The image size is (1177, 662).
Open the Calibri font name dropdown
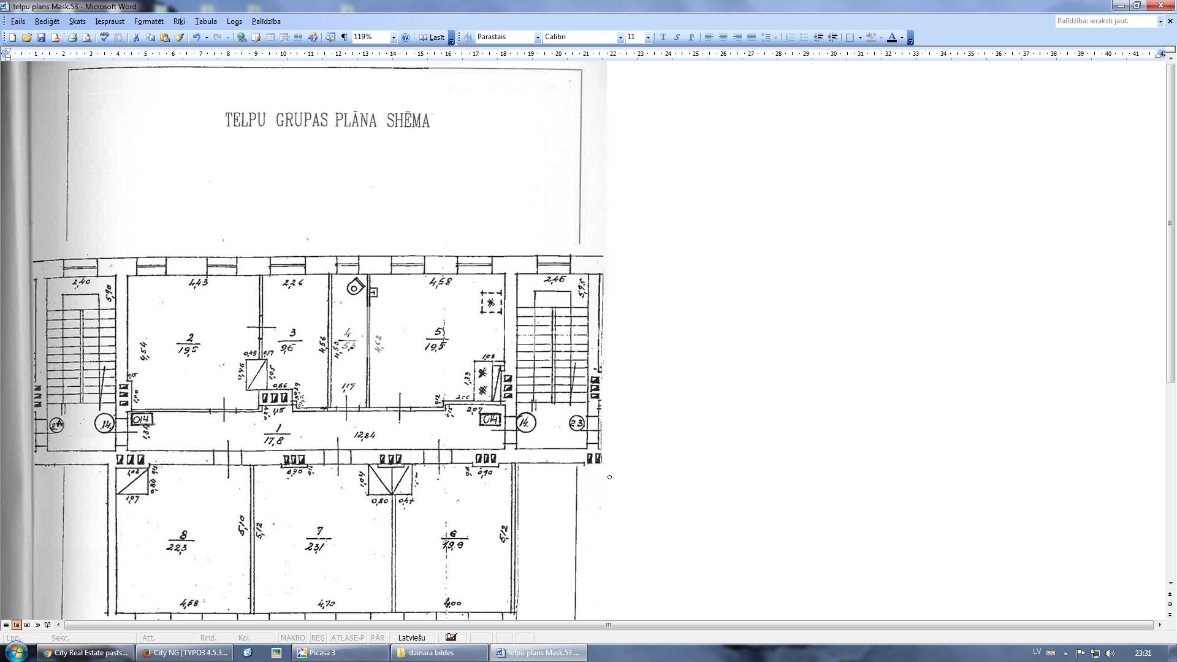point(620,37)
